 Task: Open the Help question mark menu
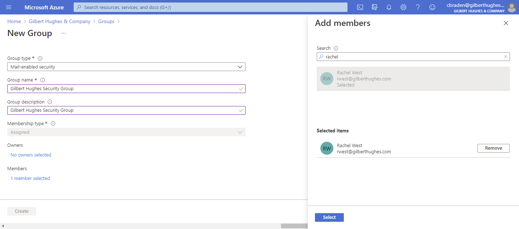point(418,7)
